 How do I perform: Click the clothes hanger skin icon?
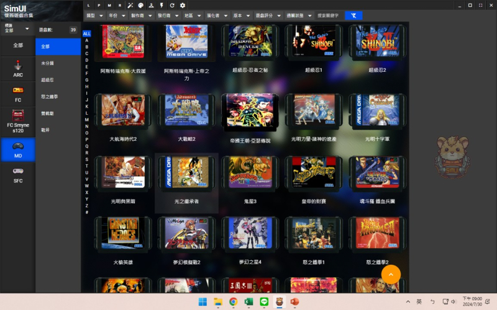(x=151, y=6)
